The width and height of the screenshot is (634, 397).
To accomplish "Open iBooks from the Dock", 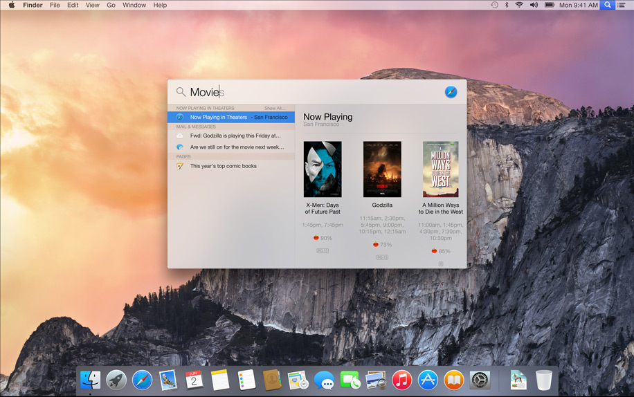I will [453, 380].
